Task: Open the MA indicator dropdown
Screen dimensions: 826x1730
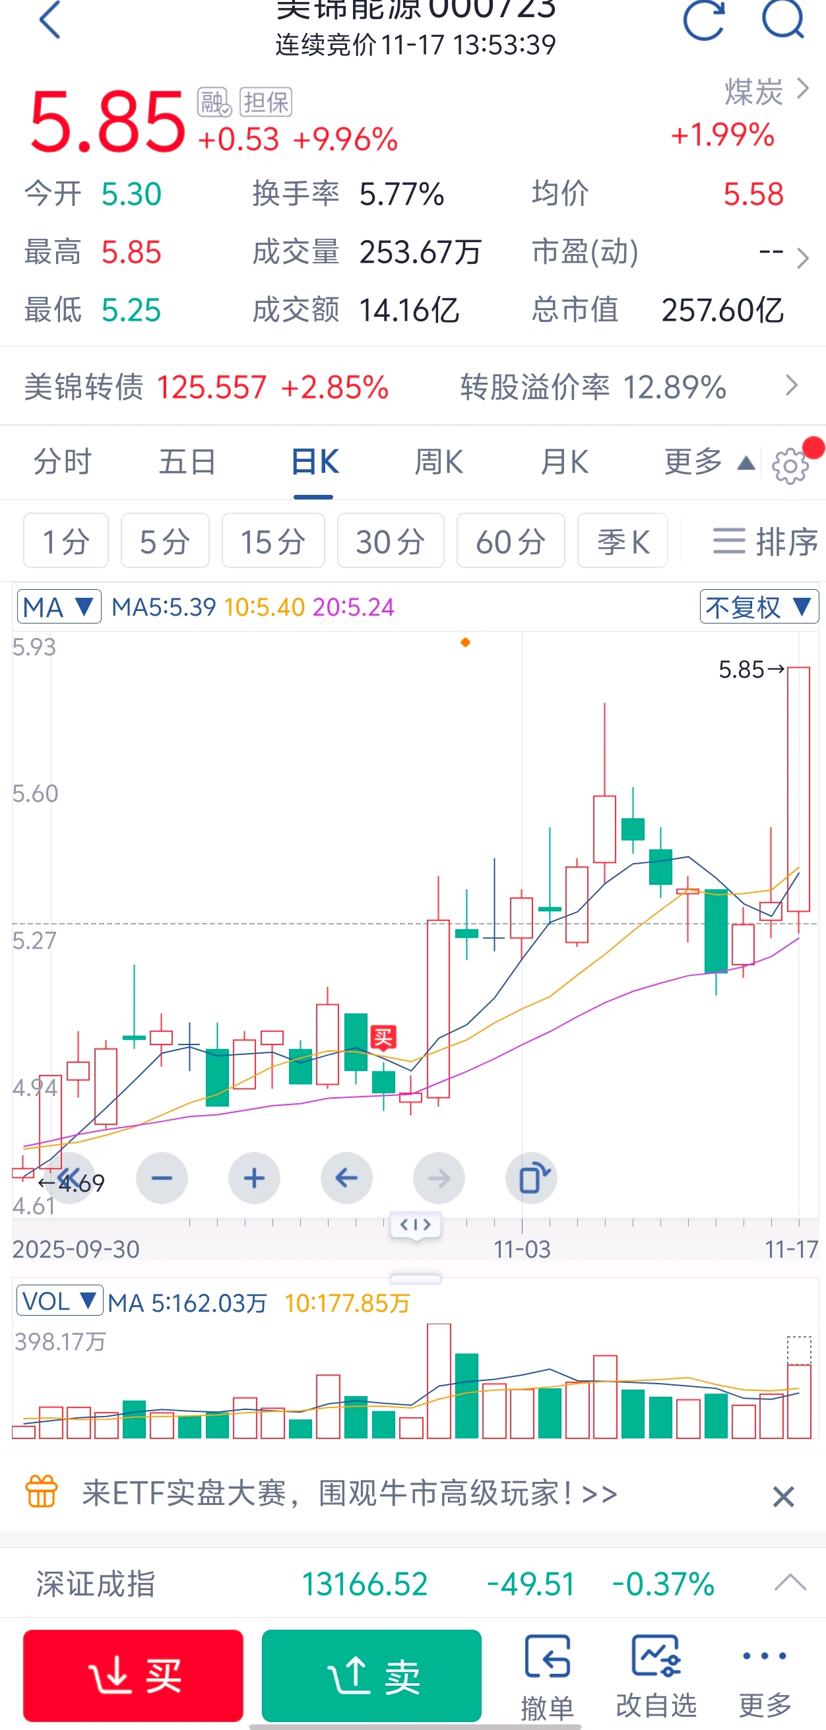Action: coord(59,607)
